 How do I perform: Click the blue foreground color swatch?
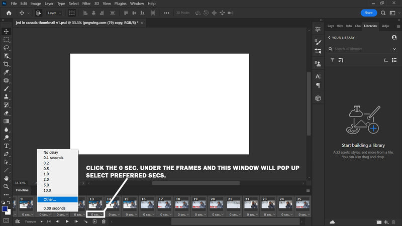click(x=5, y=208)
